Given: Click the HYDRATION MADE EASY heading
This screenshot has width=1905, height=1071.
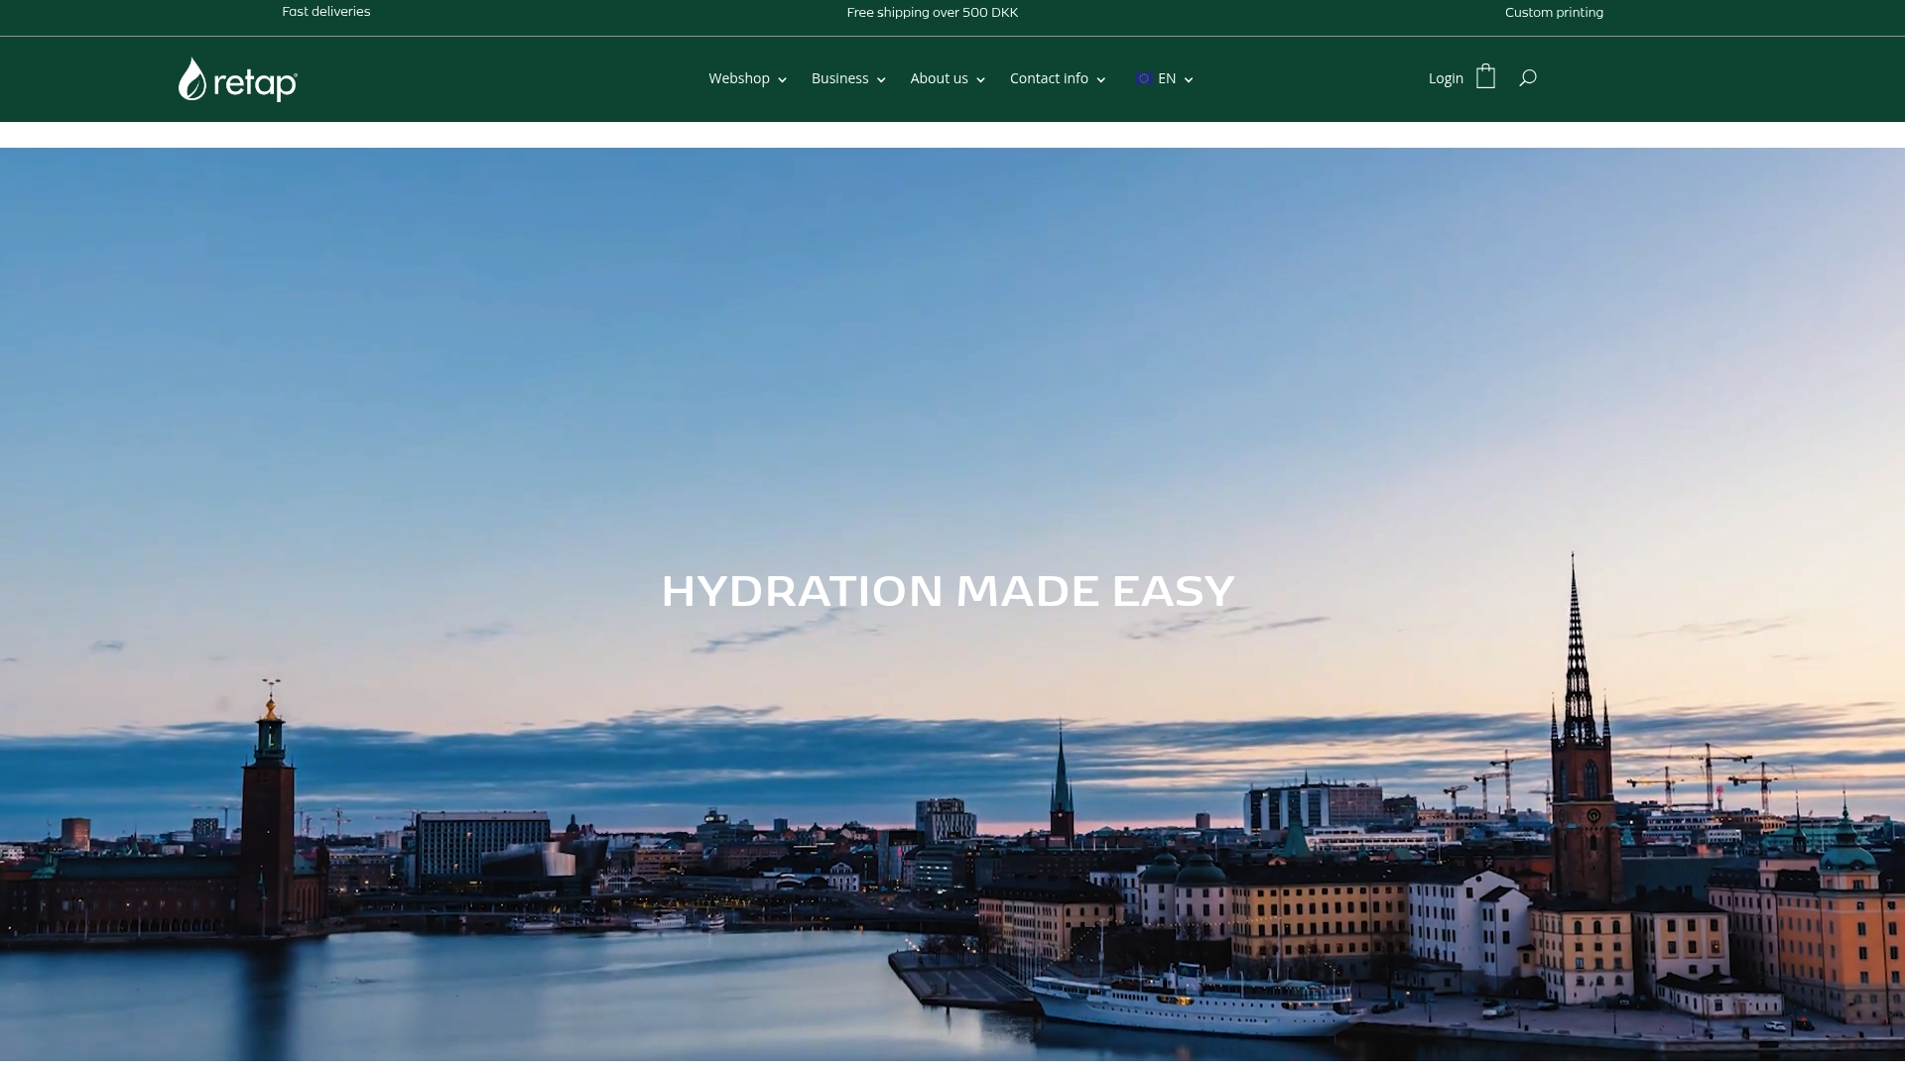Looking at the screenshot, I should point(948,590).
